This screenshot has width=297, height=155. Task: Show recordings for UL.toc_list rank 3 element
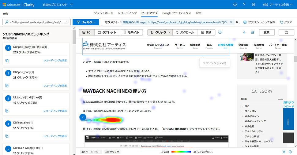point(55,111)
